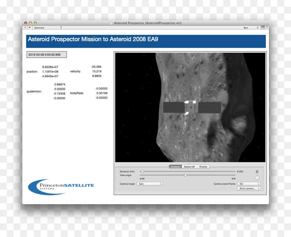Click the spacecraft in the 3D view
This screenshot has width=291, height=237.
pos(192,108)
